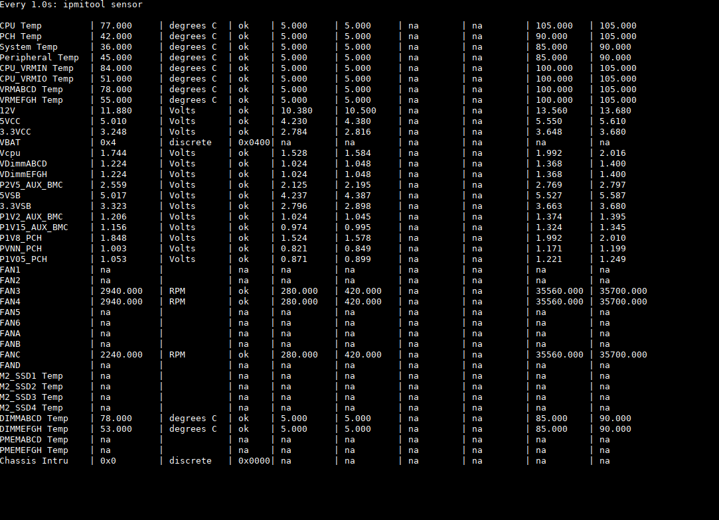
Task: Click the 84.000 CPU_VRMIN Temp reading
Action: coord(116,68)
